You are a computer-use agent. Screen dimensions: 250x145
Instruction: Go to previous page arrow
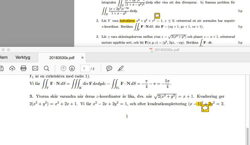tap(63, 68)
